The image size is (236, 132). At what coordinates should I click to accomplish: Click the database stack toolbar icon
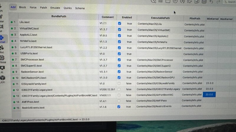204,2
